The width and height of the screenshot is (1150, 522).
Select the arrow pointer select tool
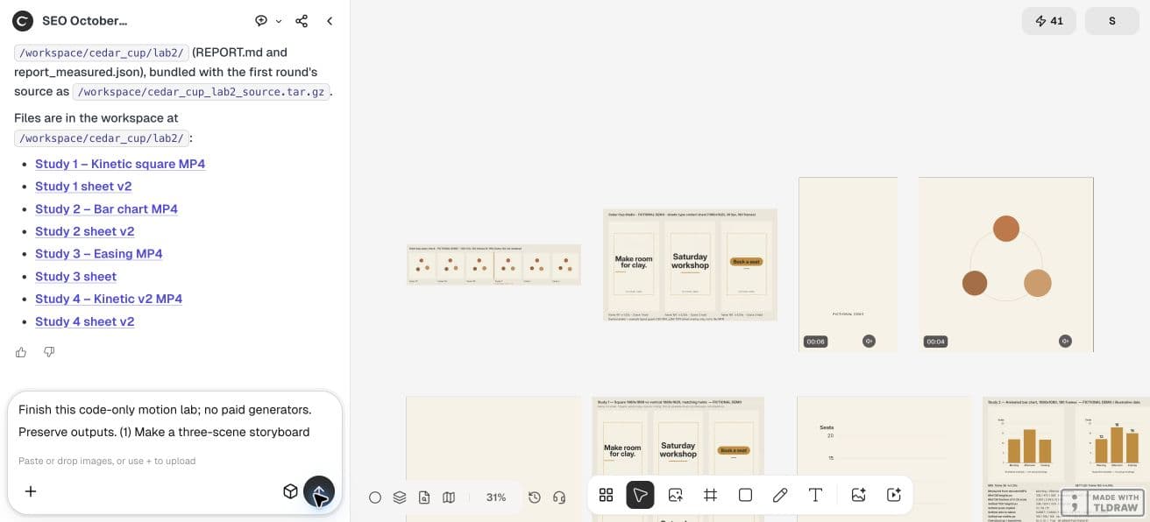click(641, 495)
